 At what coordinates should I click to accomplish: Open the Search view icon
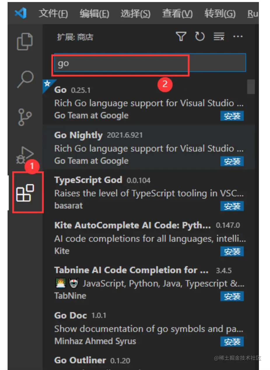[x=25, y=79]
